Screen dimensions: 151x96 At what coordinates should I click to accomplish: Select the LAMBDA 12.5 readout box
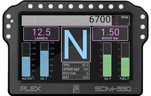pyautogui.click(x=41, y=34)
